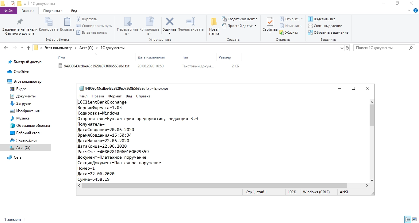The image size is (419, 223).
Task: Create a new folder via Новая папка
Action: 214,26
